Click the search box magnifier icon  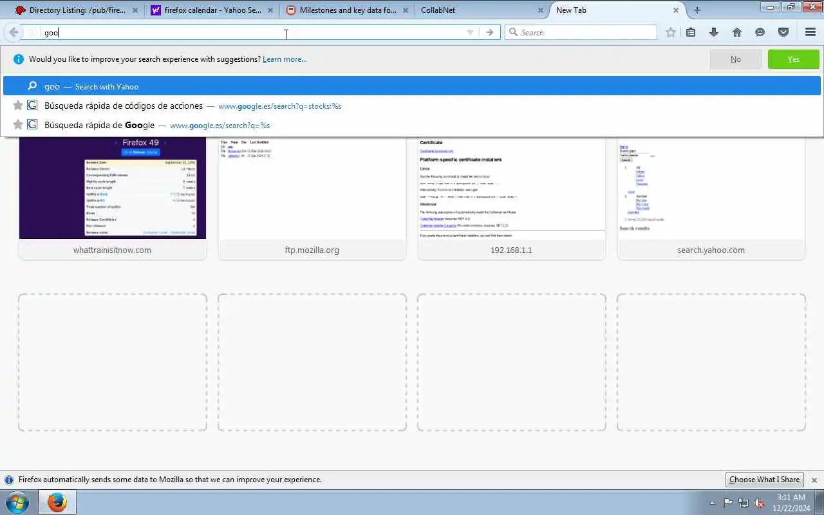coord(513,32)
